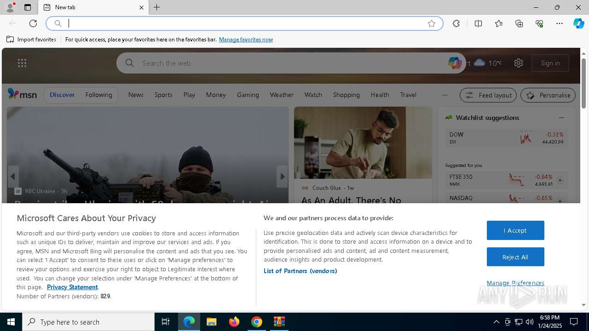Image resolution: width=589 pixels, height=331 pixels.
Task: Open Watchlist suggestions more options
Action: 561,118
